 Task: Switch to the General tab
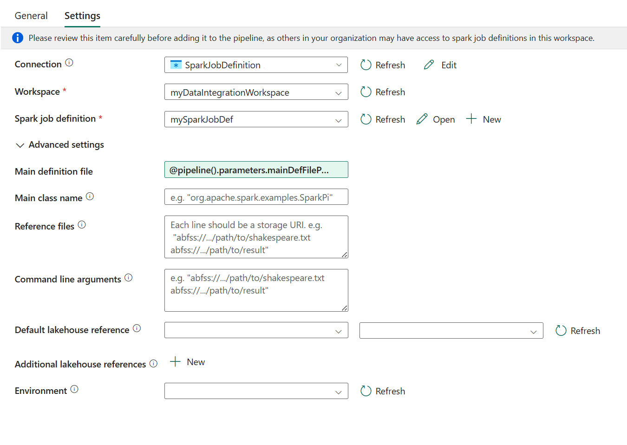(31, 16)
